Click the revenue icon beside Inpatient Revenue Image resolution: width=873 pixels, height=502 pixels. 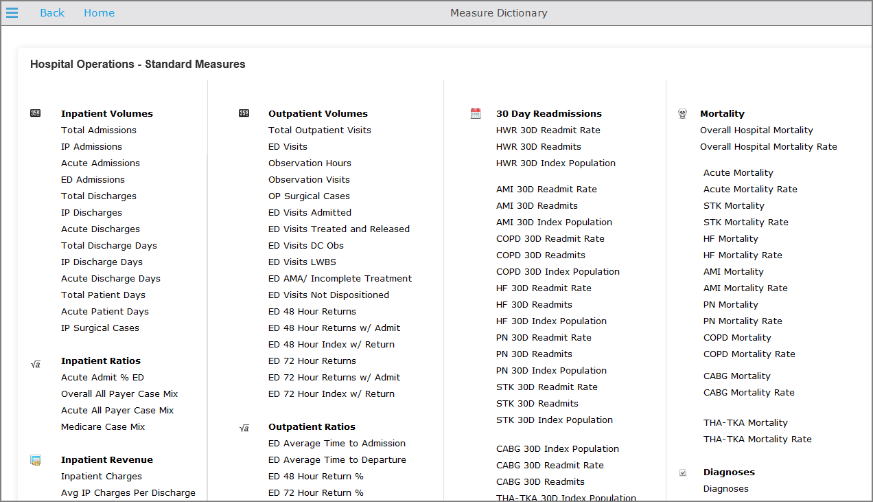point(35,459)
